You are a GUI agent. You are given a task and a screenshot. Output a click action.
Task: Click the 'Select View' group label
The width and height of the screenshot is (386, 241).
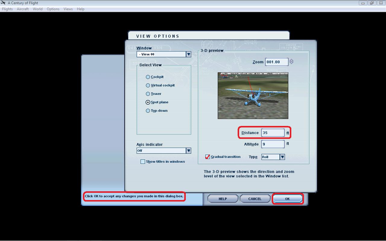pos(150,65)
